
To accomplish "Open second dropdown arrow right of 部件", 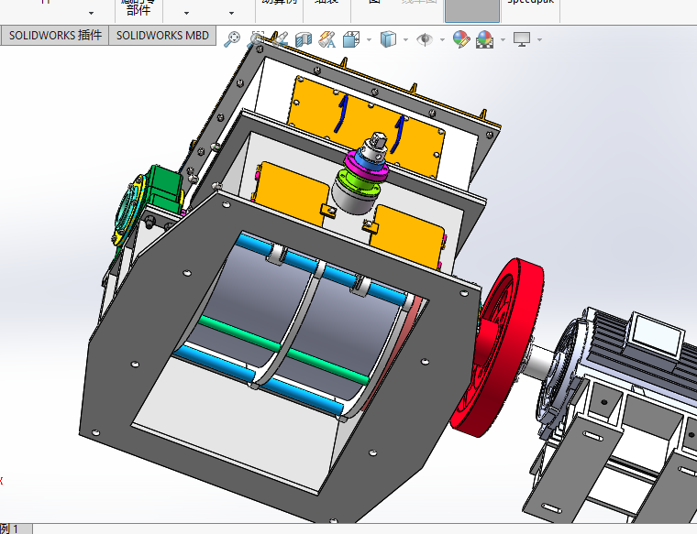I will [231, 14].
